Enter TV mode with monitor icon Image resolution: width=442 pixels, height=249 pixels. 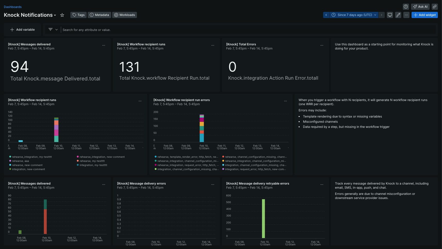pyautogui.click(x=390, y=15)
